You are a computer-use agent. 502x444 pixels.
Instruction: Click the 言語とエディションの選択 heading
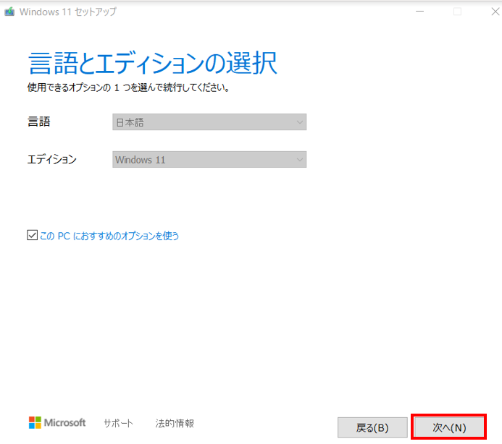153,63
